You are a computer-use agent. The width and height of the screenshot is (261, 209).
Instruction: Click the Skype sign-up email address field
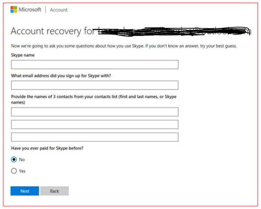pyautogui.click(x=95, y=85)
